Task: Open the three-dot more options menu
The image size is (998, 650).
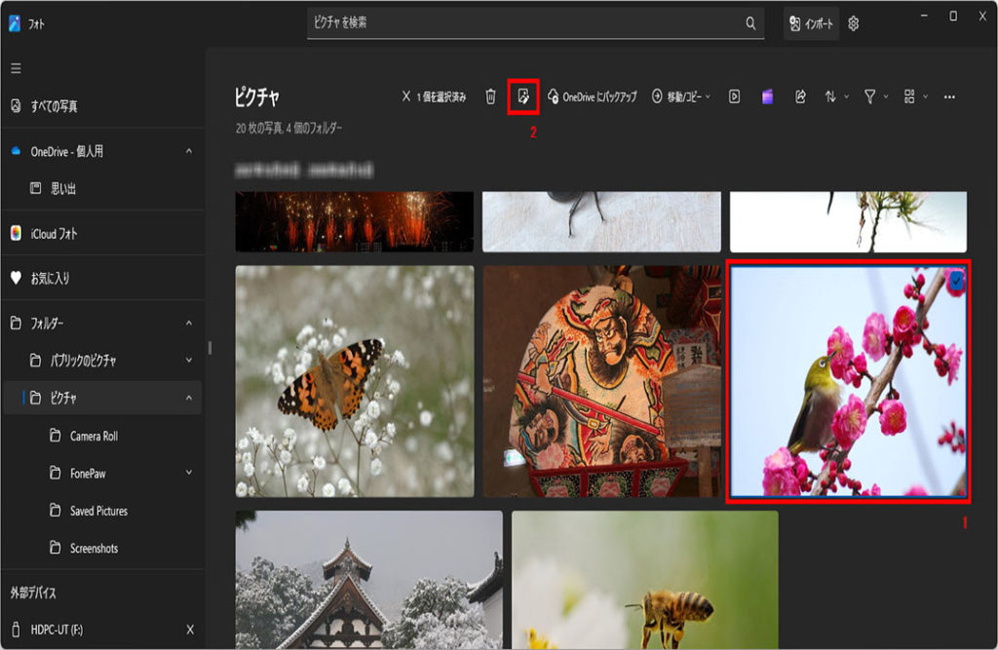Action: coord(949,96)
